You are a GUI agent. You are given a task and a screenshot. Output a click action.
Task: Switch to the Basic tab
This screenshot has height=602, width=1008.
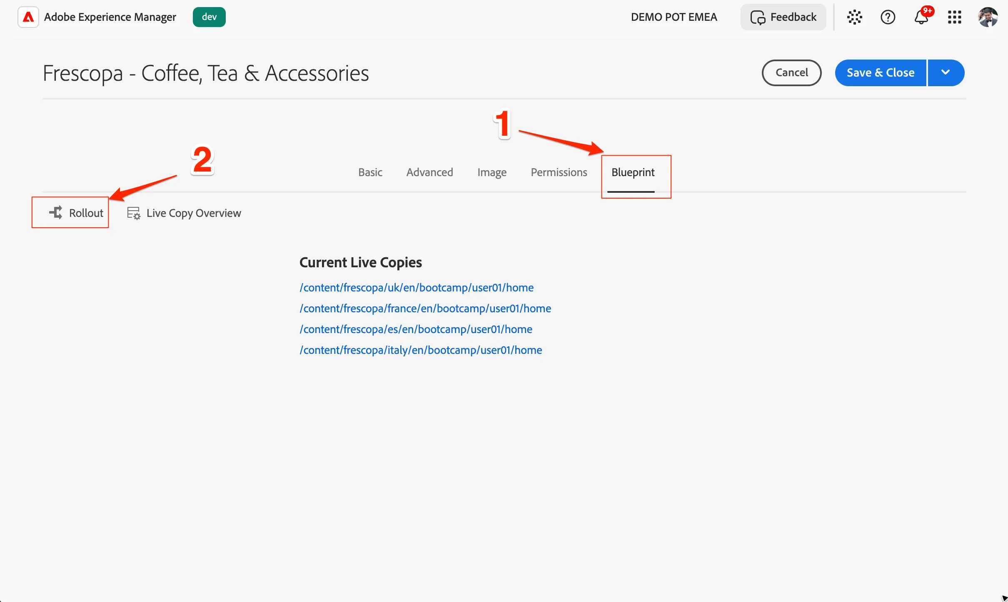370,172
